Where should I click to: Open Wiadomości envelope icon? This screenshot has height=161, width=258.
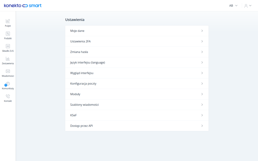(8, 71)
